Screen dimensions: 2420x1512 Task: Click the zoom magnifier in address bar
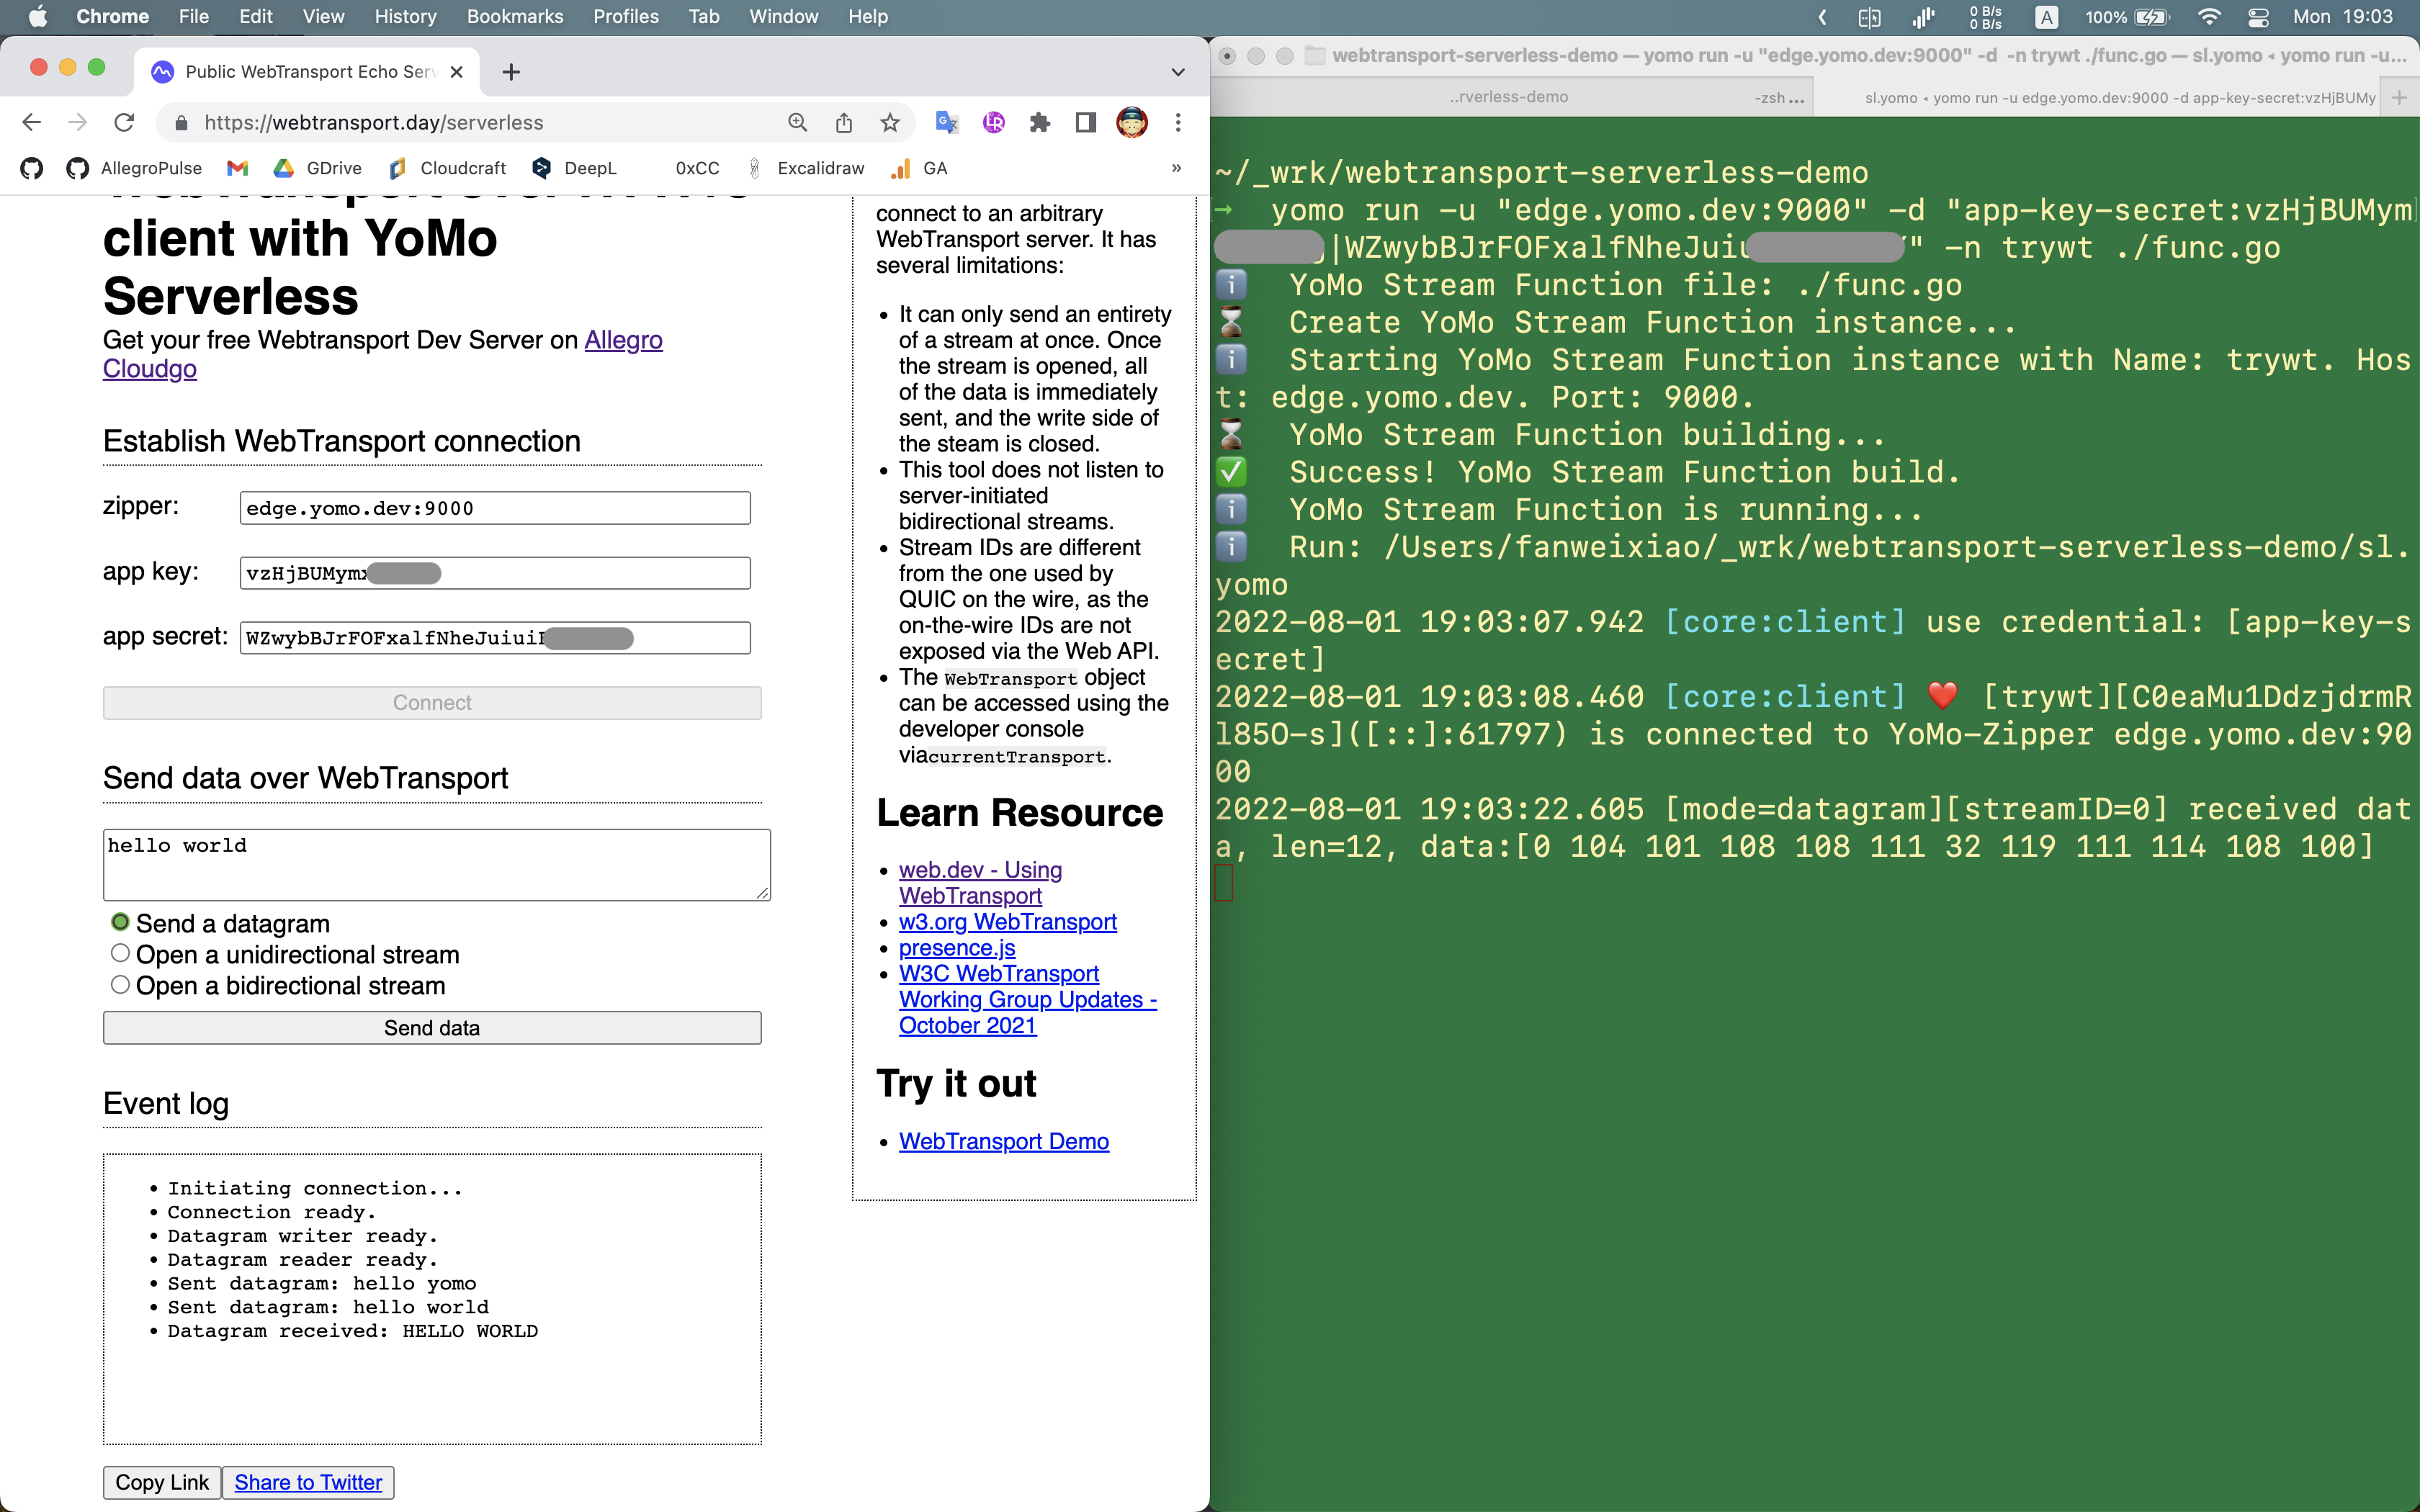(797, 122)
